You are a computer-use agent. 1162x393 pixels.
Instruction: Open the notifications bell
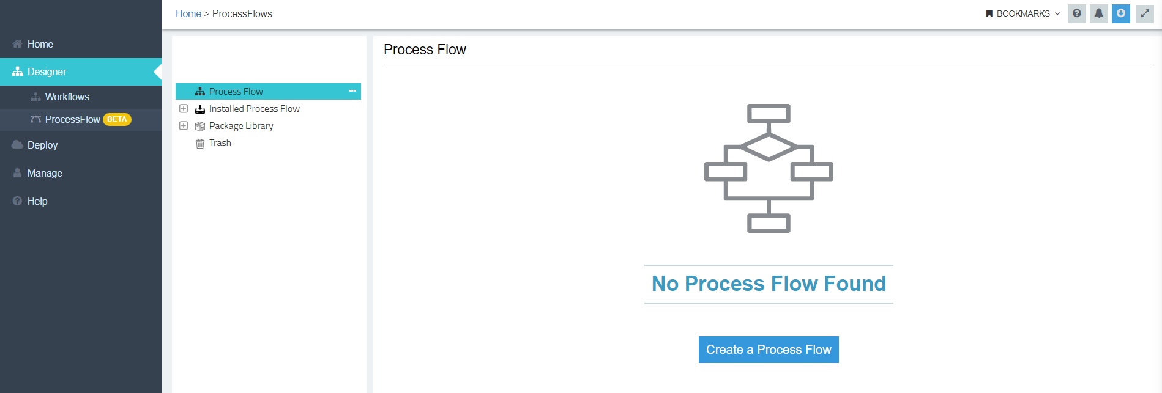point(1098,13)
